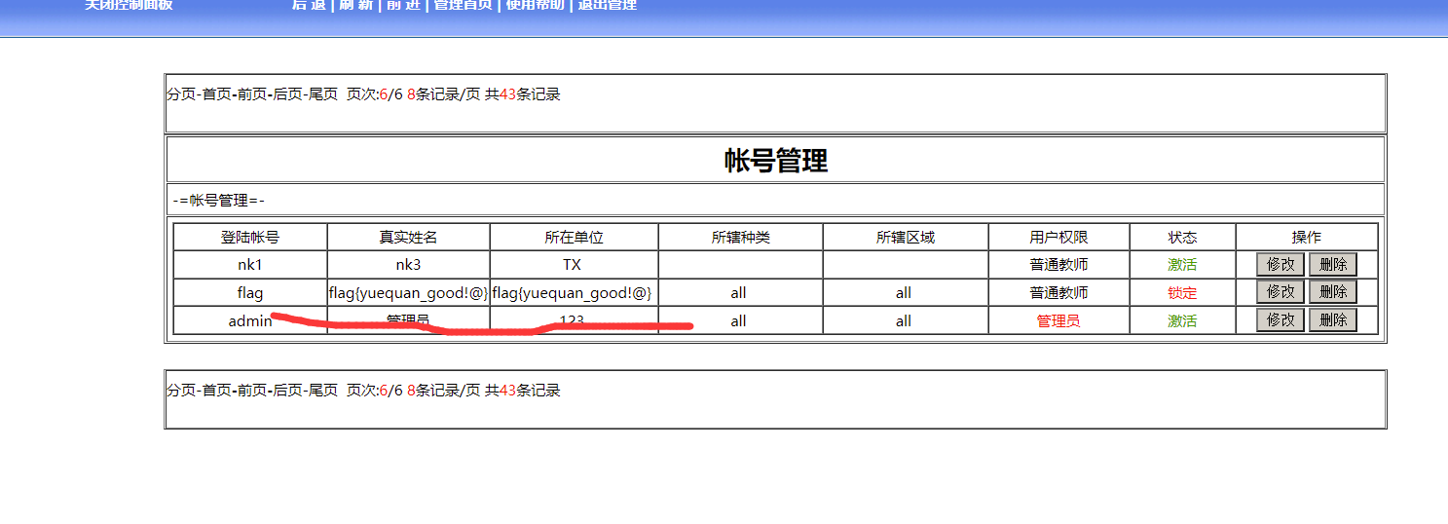Screen dimensions: 1448x524
Task: Click flag{yuequan_good!@} in 真实姓名 column
Action: [x=409, y=292]
